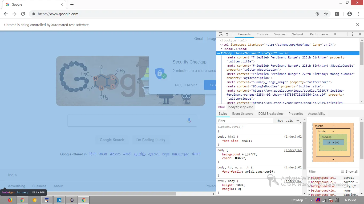Select the Elements tab
This screenshot has width=364, height=204.
244,34
